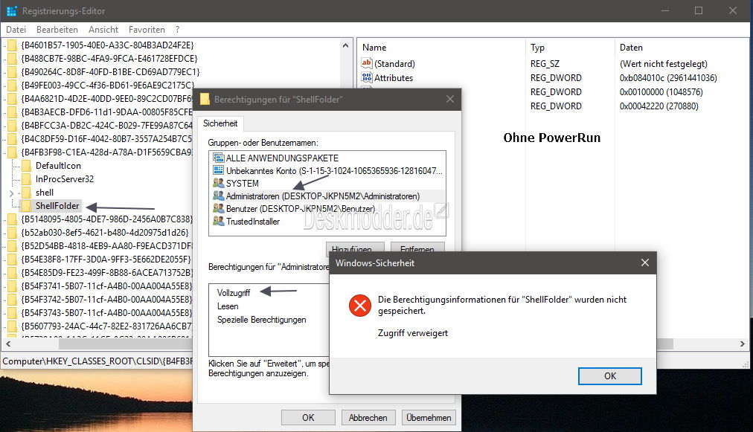The image size is (753, 432).
Task: Select Spezielle Berechtigungen row
Action: (x=261, y=320)
